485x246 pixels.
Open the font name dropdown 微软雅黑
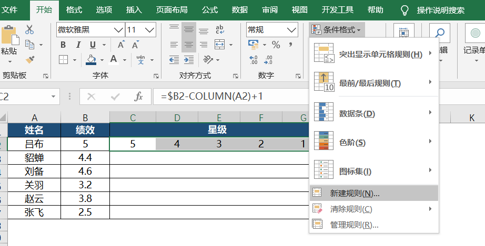(x=119, y=30)
